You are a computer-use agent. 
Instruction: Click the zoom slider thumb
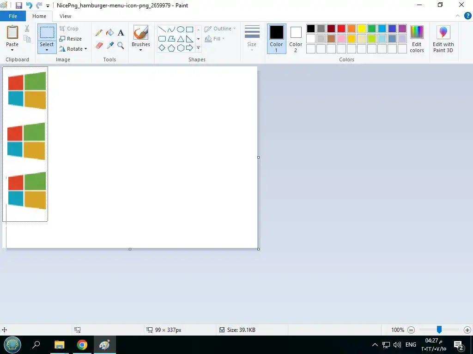click(x=439, y=330)
